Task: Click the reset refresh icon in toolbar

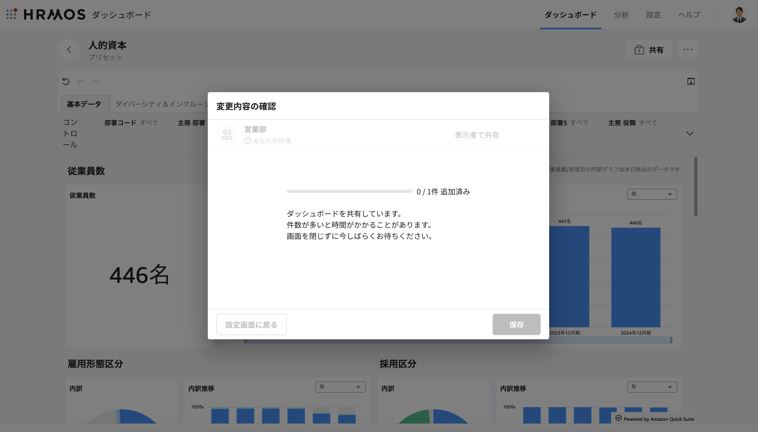Action: (66, 81)
